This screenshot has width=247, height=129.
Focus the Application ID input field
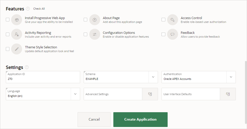point(43,77)
